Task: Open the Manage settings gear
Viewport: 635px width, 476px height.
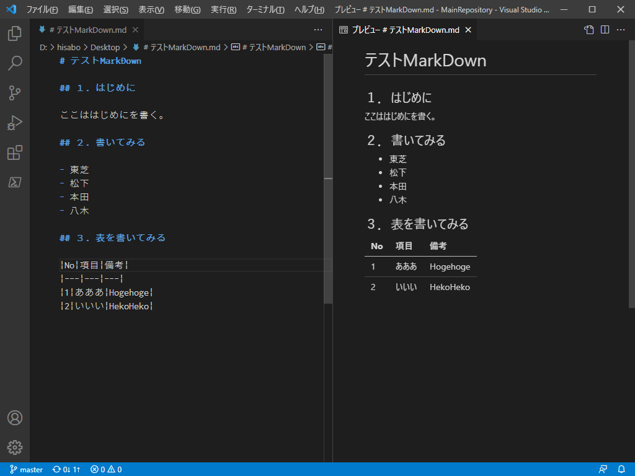Action: pos(14,447)
